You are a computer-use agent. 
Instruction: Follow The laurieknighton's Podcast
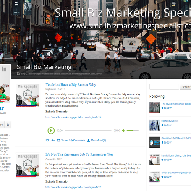coord(167,108)
